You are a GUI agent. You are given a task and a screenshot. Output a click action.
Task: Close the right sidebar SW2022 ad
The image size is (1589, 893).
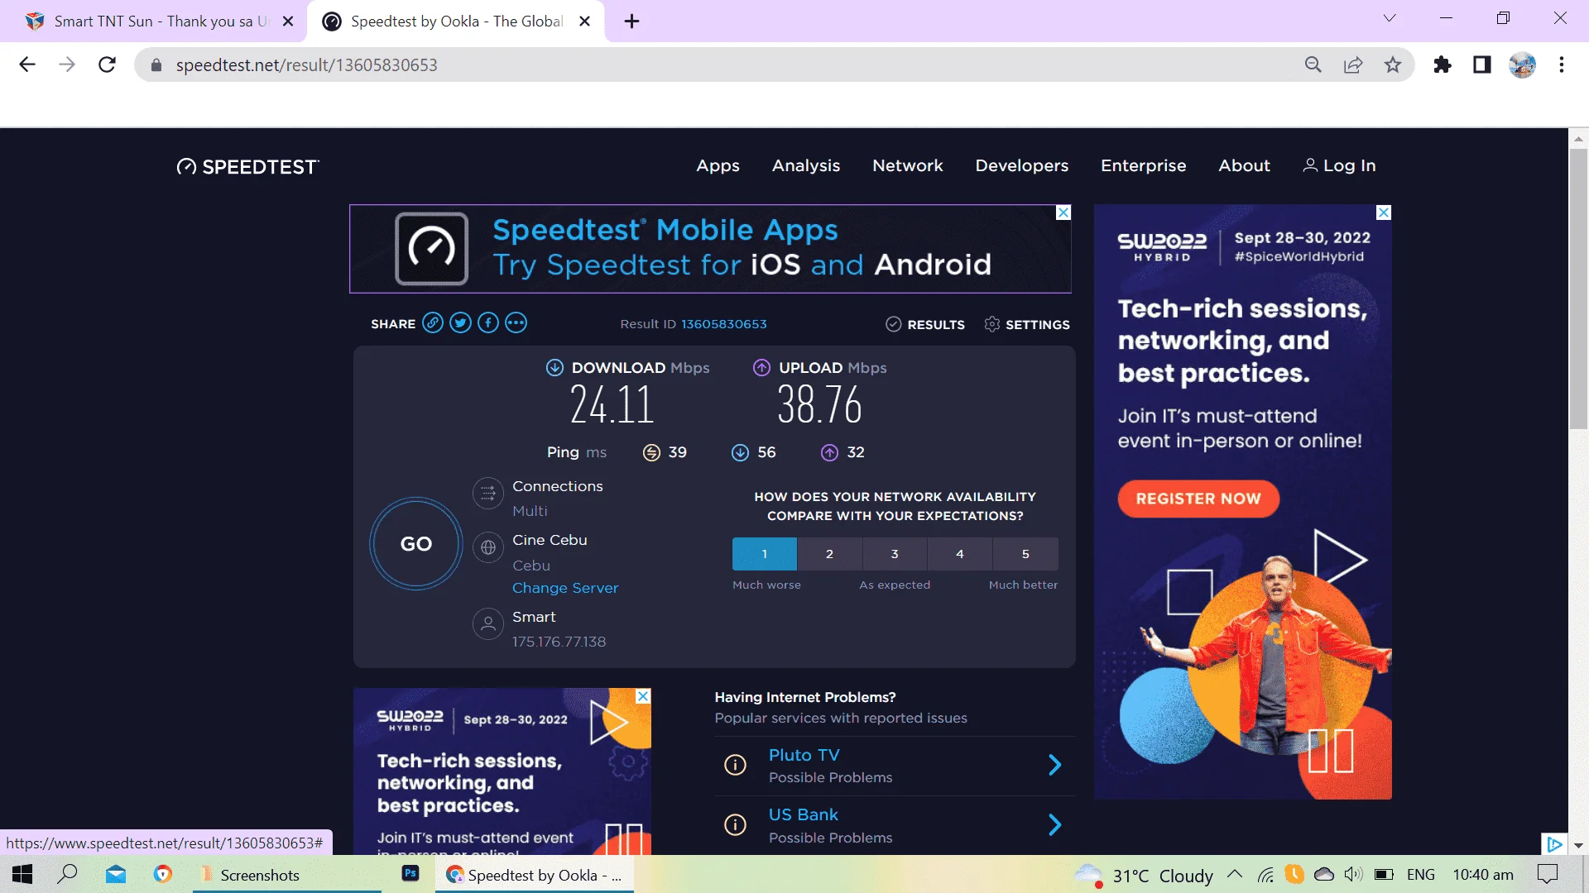pyautogui.click(x=1384, y=213)
